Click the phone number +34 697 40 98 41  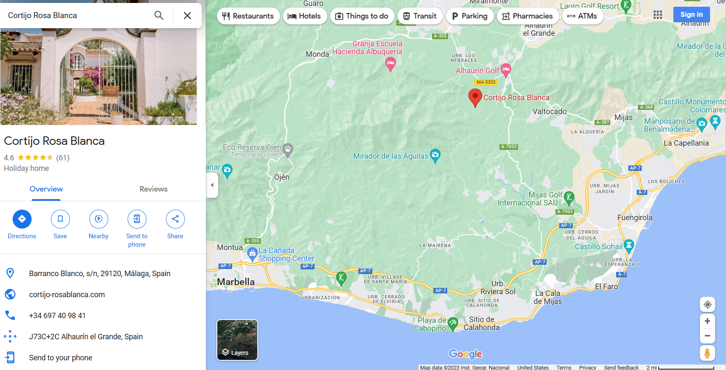coord(57,316)
